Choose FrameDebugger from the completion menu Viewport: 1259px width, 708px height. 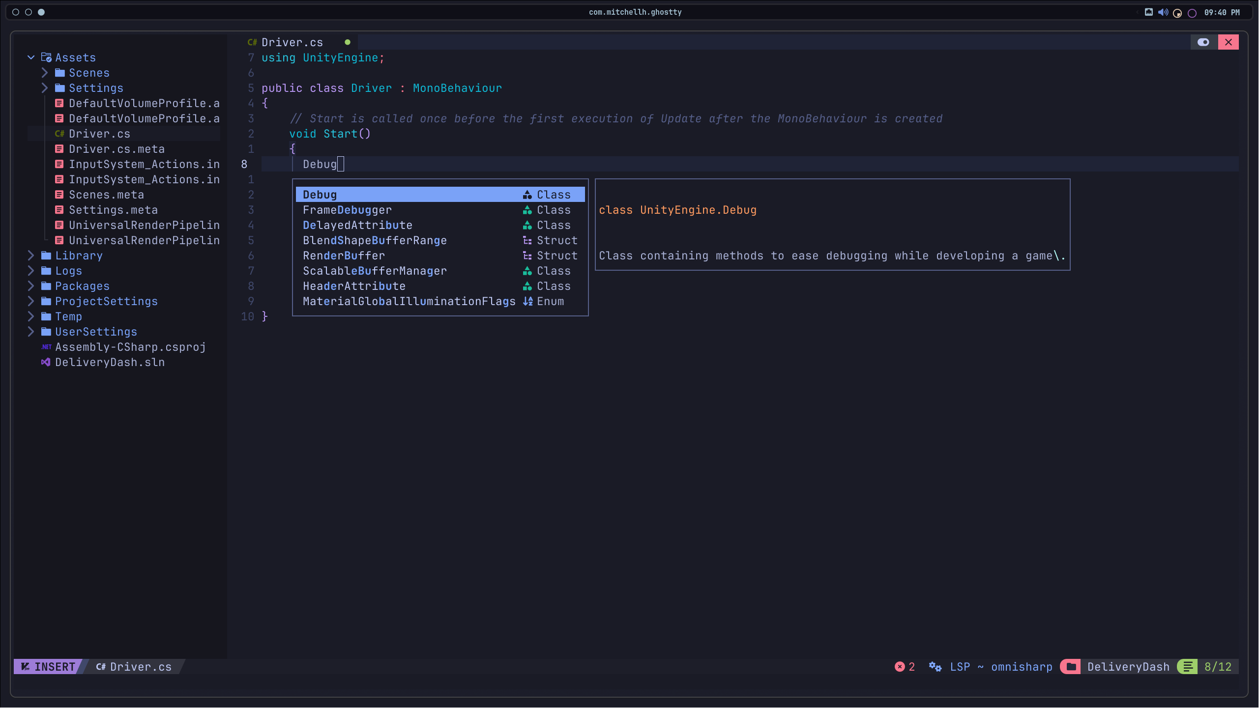[347, 210]
